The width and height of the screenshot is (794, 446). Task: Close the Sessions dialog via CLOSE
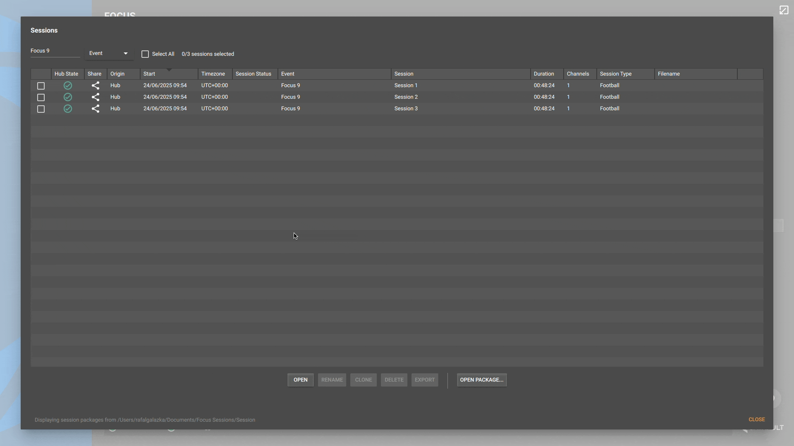pos(757,420)
